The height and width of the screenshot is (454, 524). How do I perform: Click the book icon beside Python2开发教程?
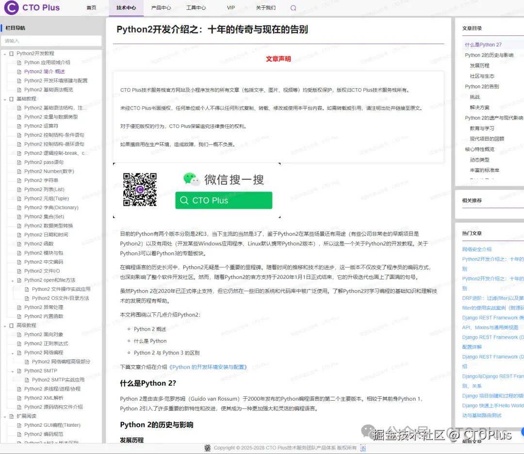[11, 53]
